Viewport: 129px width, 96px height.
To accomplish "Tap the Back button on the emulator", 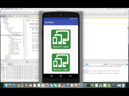I will point(51,76).
